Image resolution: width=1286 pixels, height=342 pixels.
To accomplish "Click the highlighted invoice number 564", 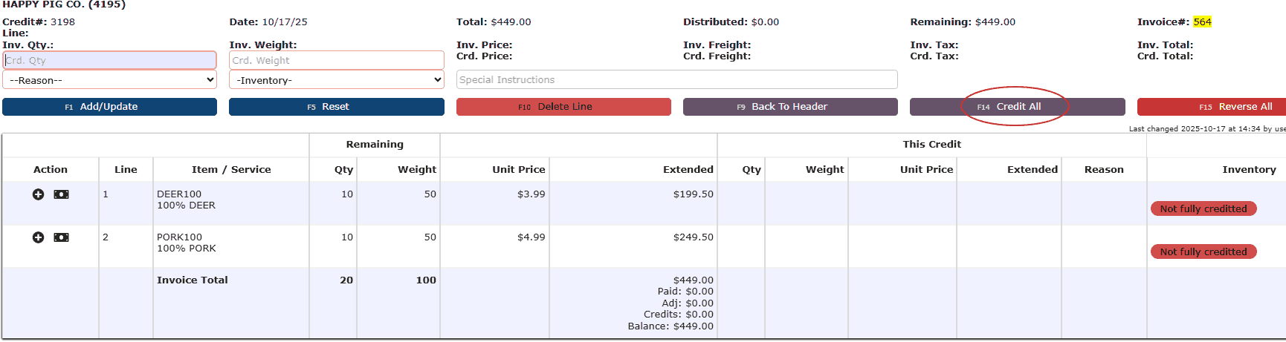I will pos(1202,22).
